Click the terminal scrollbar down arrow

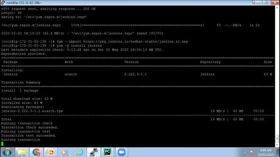point(277,145)
